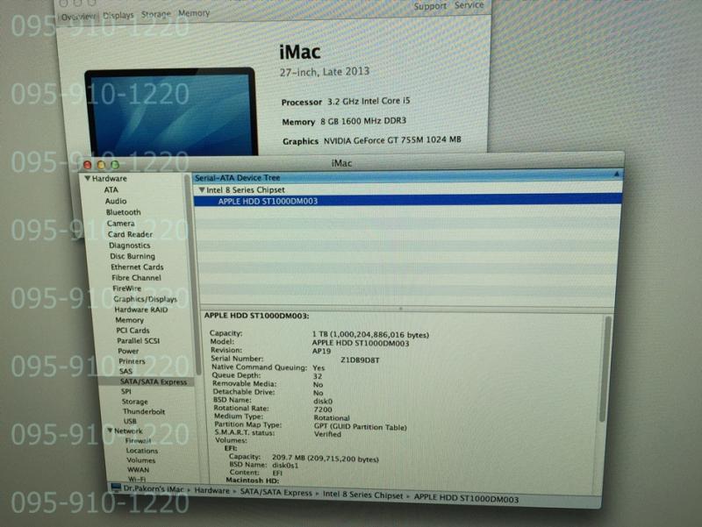Open the Displays tab in About This Mac
Screen dimensions: 702x527
(118, 15)
